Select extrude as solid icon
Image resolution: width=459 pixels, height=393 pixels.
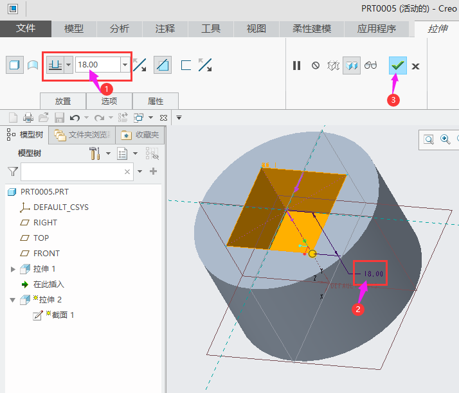14,65
